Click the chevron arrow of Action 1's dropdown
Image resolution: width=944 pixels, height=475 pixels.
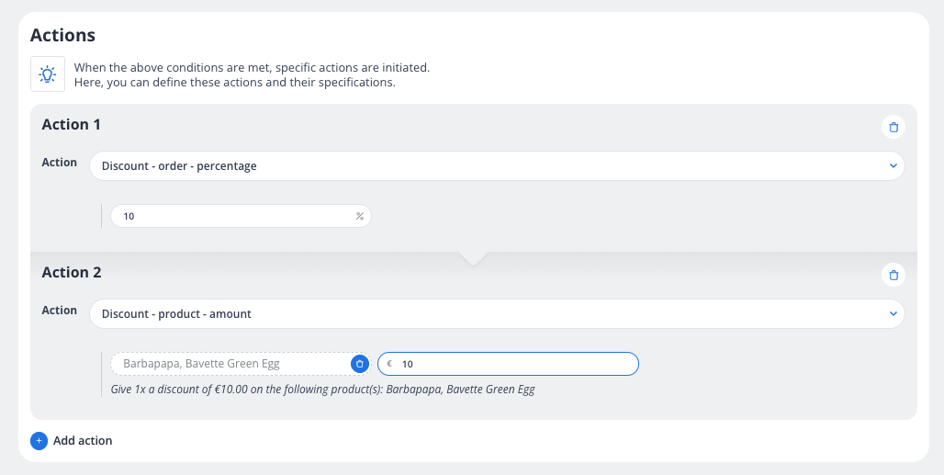point(893,166)
